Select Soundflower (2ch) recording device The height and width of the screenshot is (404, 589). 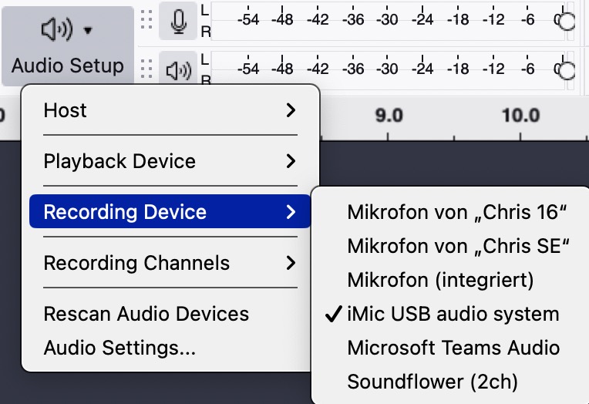coord(432,382)
